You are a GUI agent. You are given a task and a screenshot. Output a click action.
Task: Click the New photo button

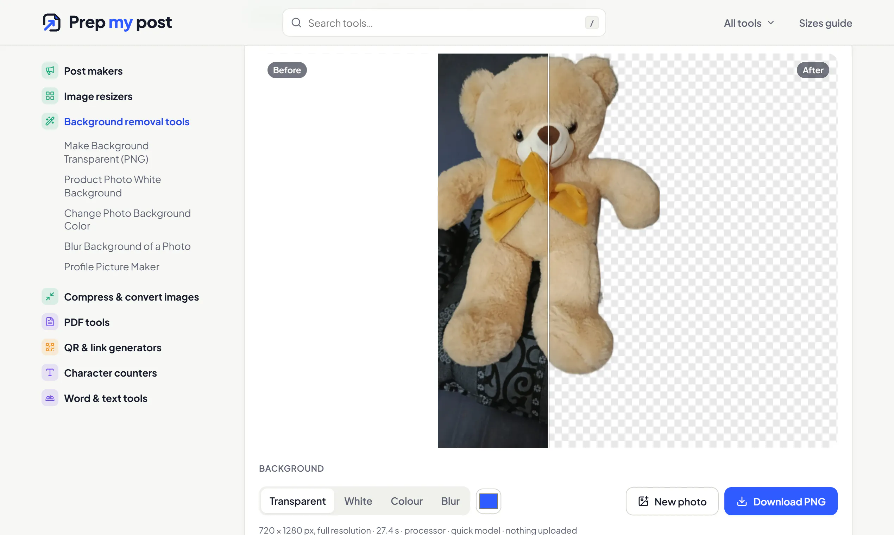tap(672, 501)
